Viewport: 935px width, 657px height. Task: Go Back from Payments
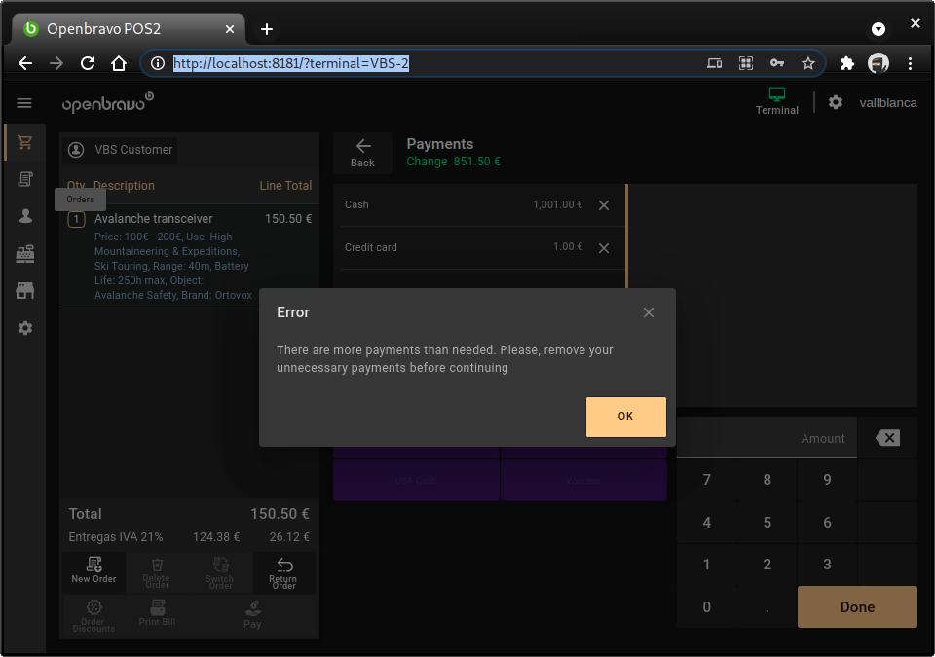(x=362, y=153)
